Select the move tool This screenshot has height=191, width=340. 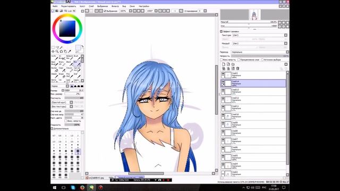click(53, 51)
